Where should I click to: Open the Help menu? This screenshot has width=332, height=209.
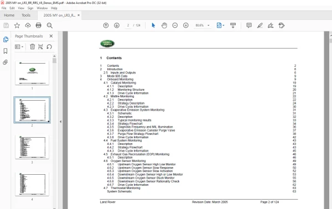(54, 8)
